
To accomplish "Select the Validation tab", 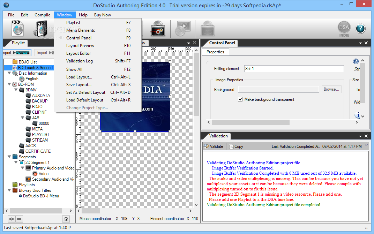I will pos(218,136).
